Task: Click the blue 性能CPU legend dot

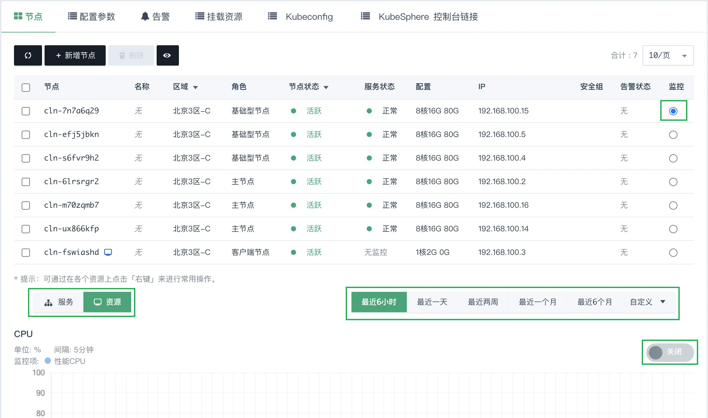Action: coord(48,361)
